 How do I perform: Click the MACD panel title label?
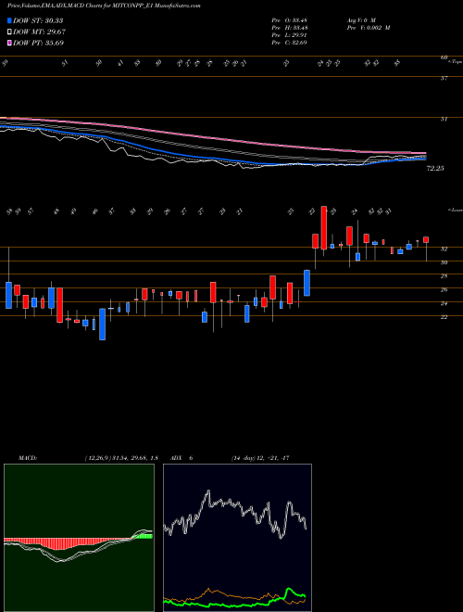(x=27, y=458)
